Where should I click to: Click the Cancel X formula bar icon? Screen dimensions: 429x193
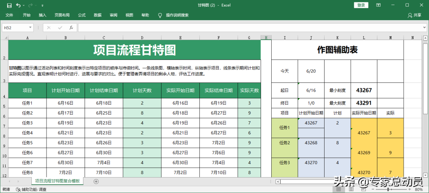point(49,28)
